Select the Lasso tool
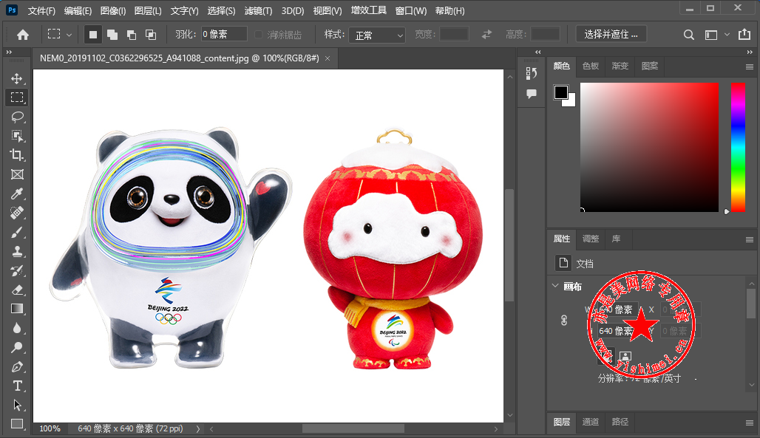 [17, 117]
